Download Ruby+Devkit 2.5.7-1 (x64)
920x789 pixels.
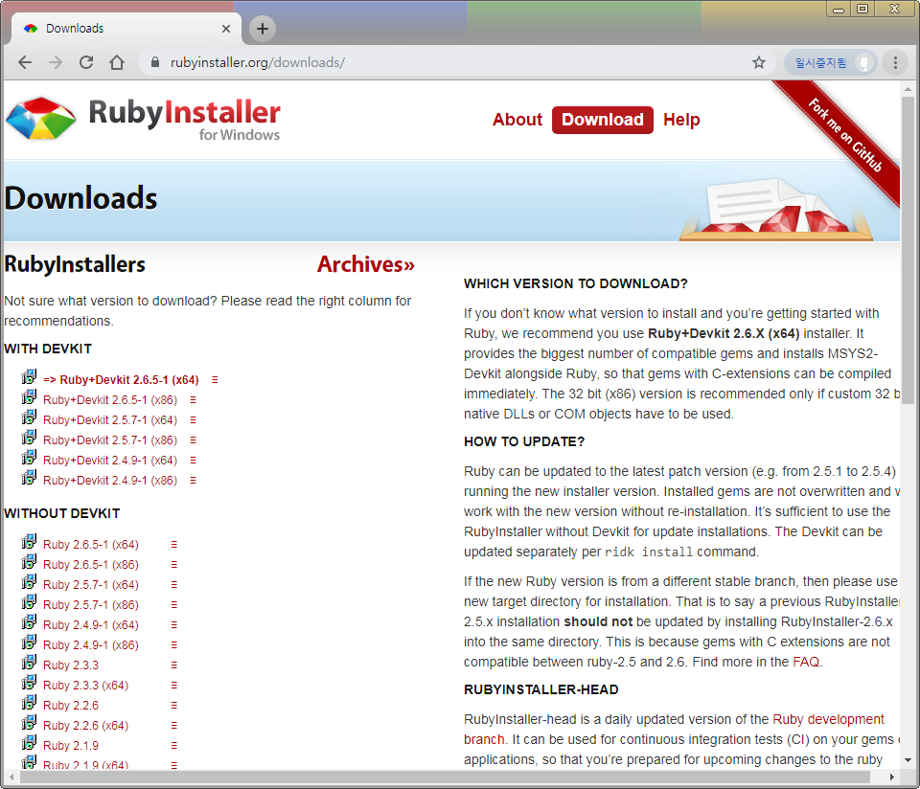click(x=110, y=419)
